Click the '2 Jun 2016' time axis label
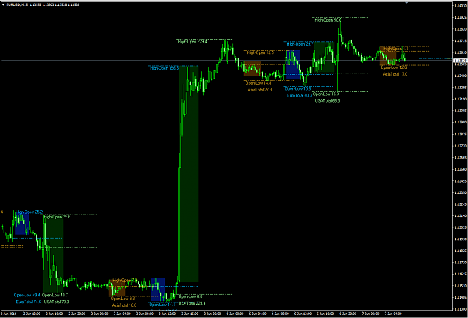 click(9, 314)
